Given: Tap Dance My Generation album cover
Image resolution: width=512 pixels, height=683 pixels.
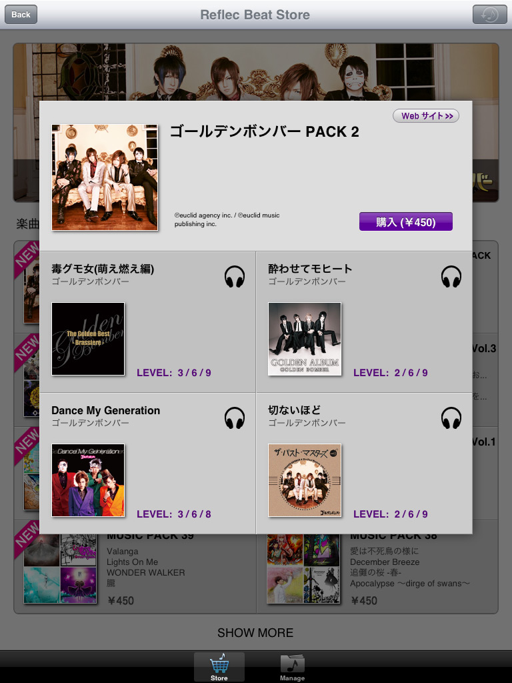Looking at the screenshot, I should (88, 480).
